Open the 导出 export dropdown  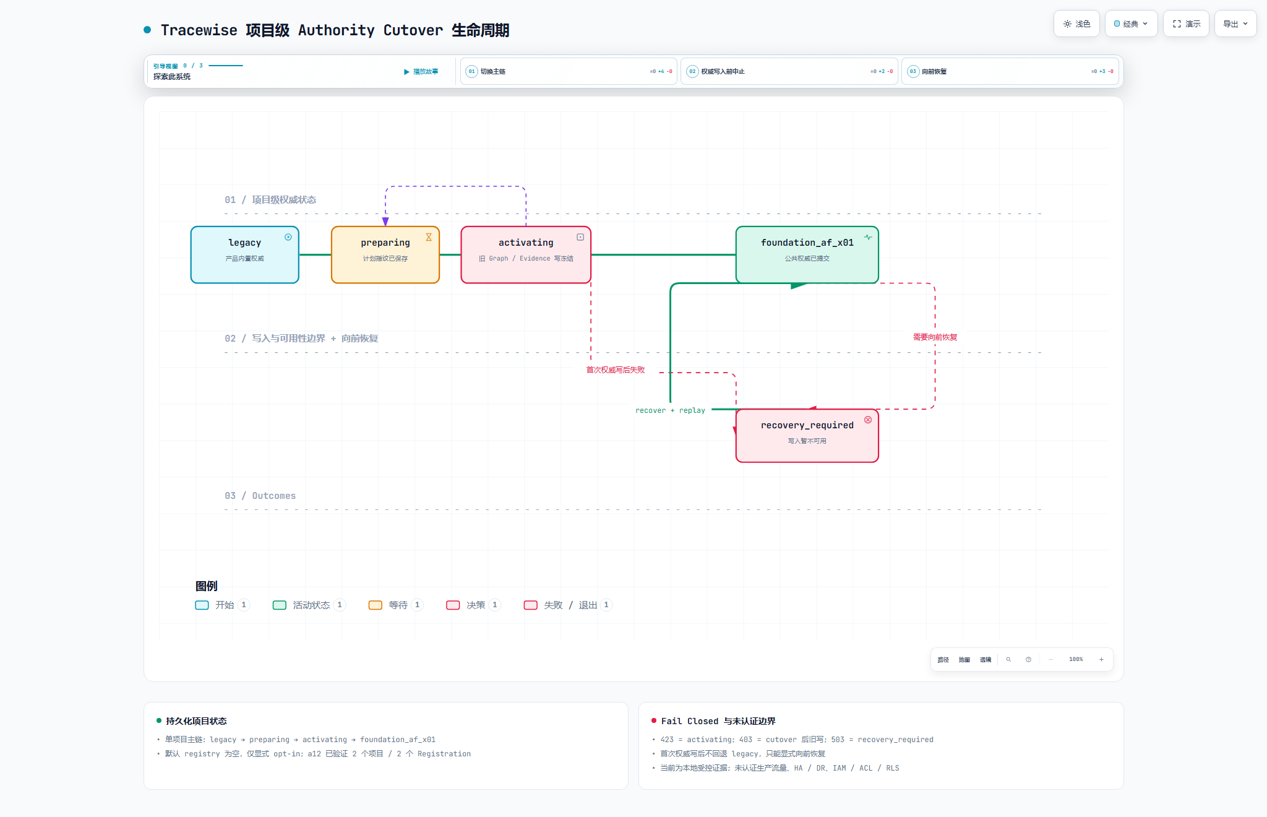(1235, 24)
